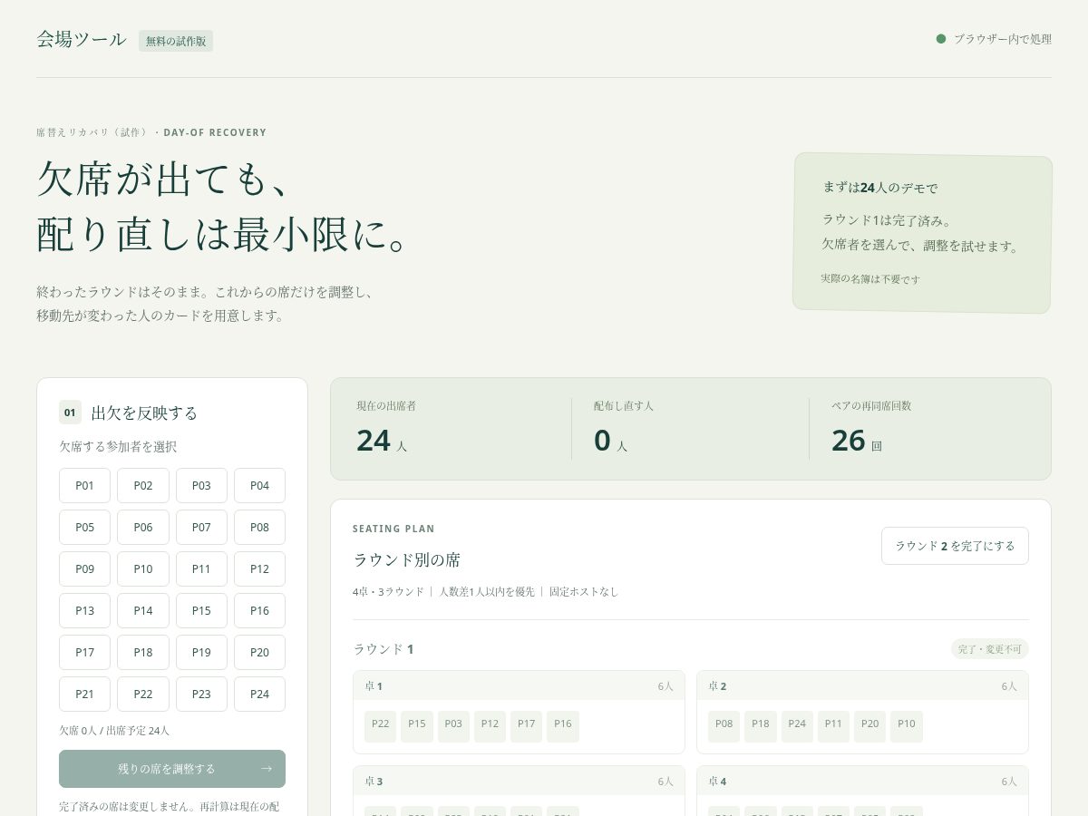Click P17 seat chip in 卓 1
The width and height of the screenshot is (1088, 816).
click(526, 727)
